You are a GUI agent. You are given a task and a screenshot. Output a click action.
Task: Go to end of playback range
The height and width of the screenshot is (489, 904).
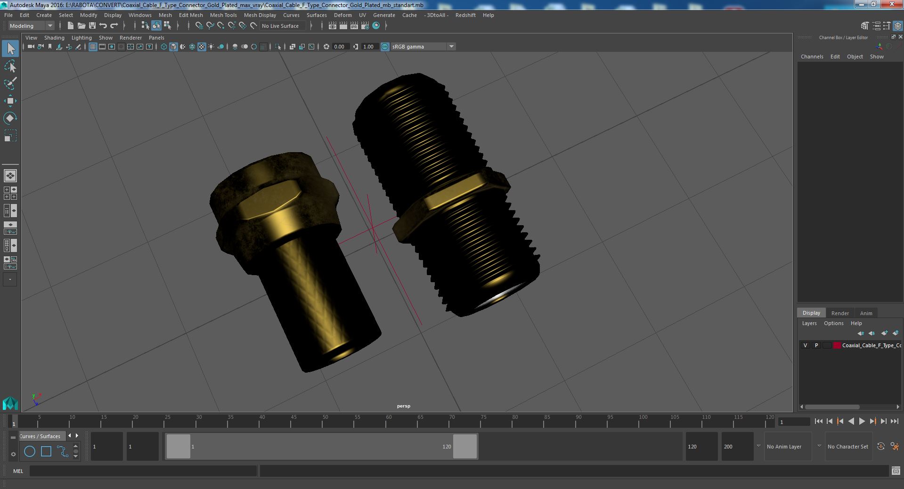(895, 422)
